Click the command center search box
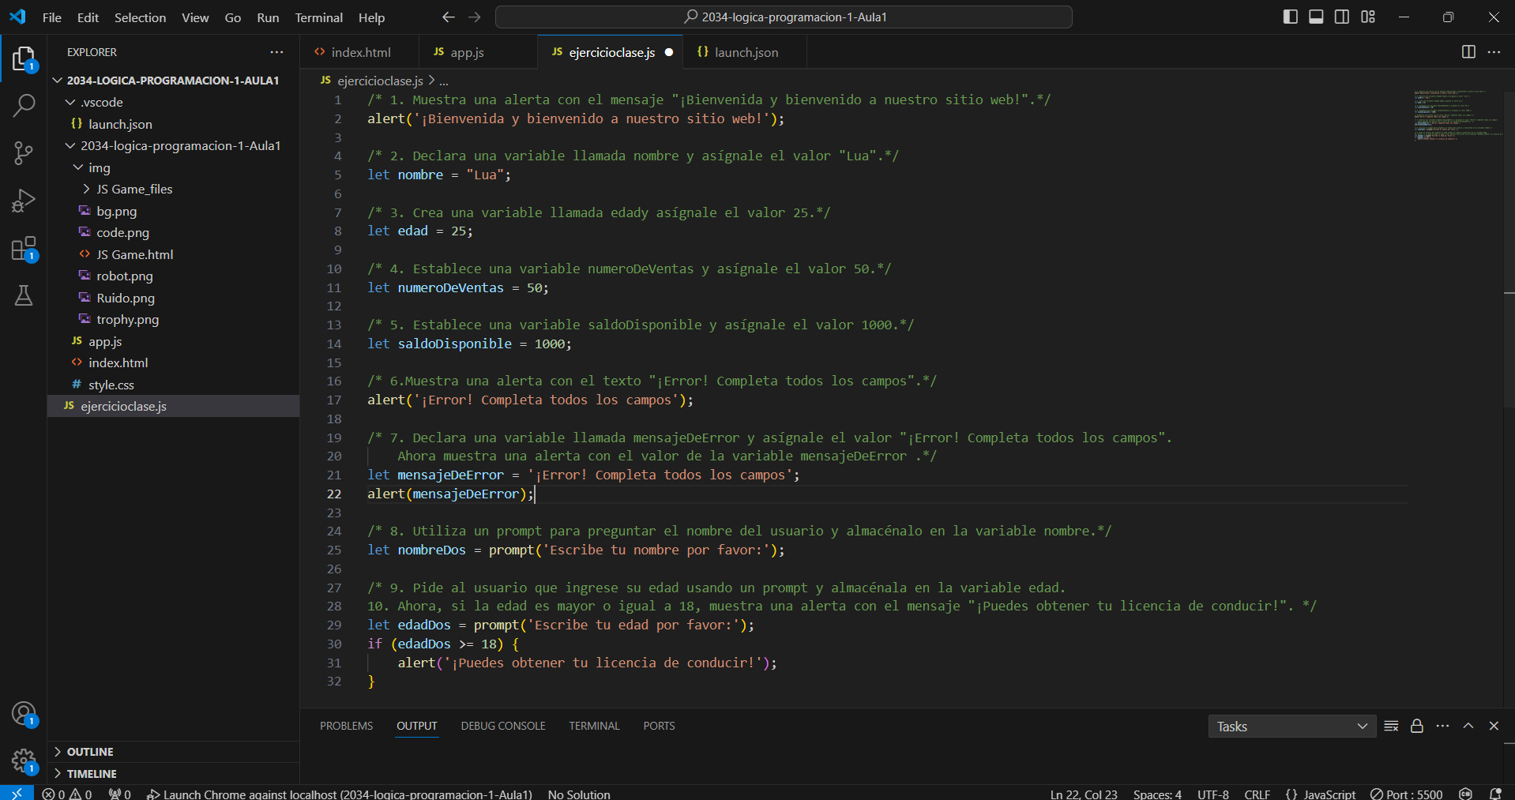The image size is (1515, 800). pos(784,17)
